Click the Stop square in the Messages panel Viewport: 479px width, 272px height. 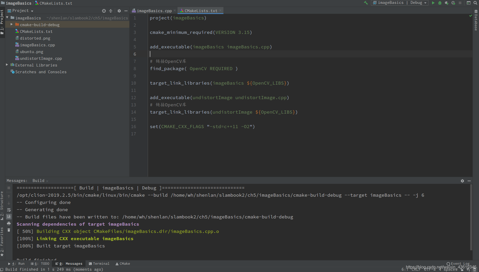click(x=9, y=188)
